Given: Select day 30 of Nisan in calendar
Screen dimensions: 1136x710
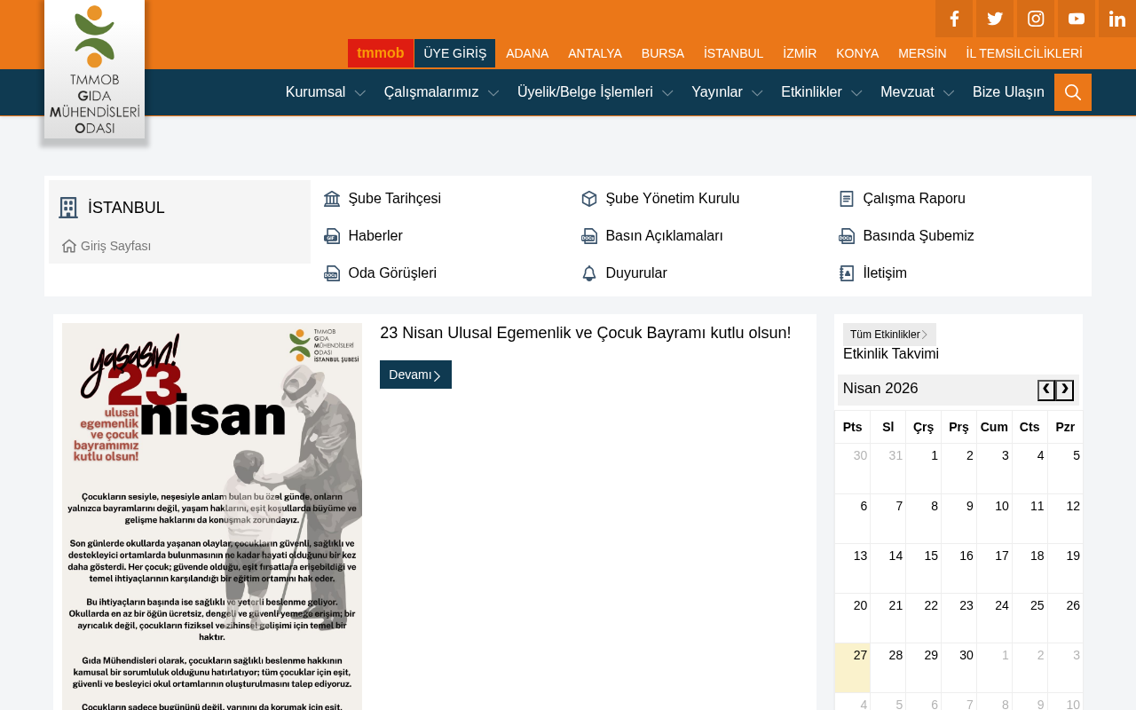Looking at the screenshot, I should (x=959, y=667).
